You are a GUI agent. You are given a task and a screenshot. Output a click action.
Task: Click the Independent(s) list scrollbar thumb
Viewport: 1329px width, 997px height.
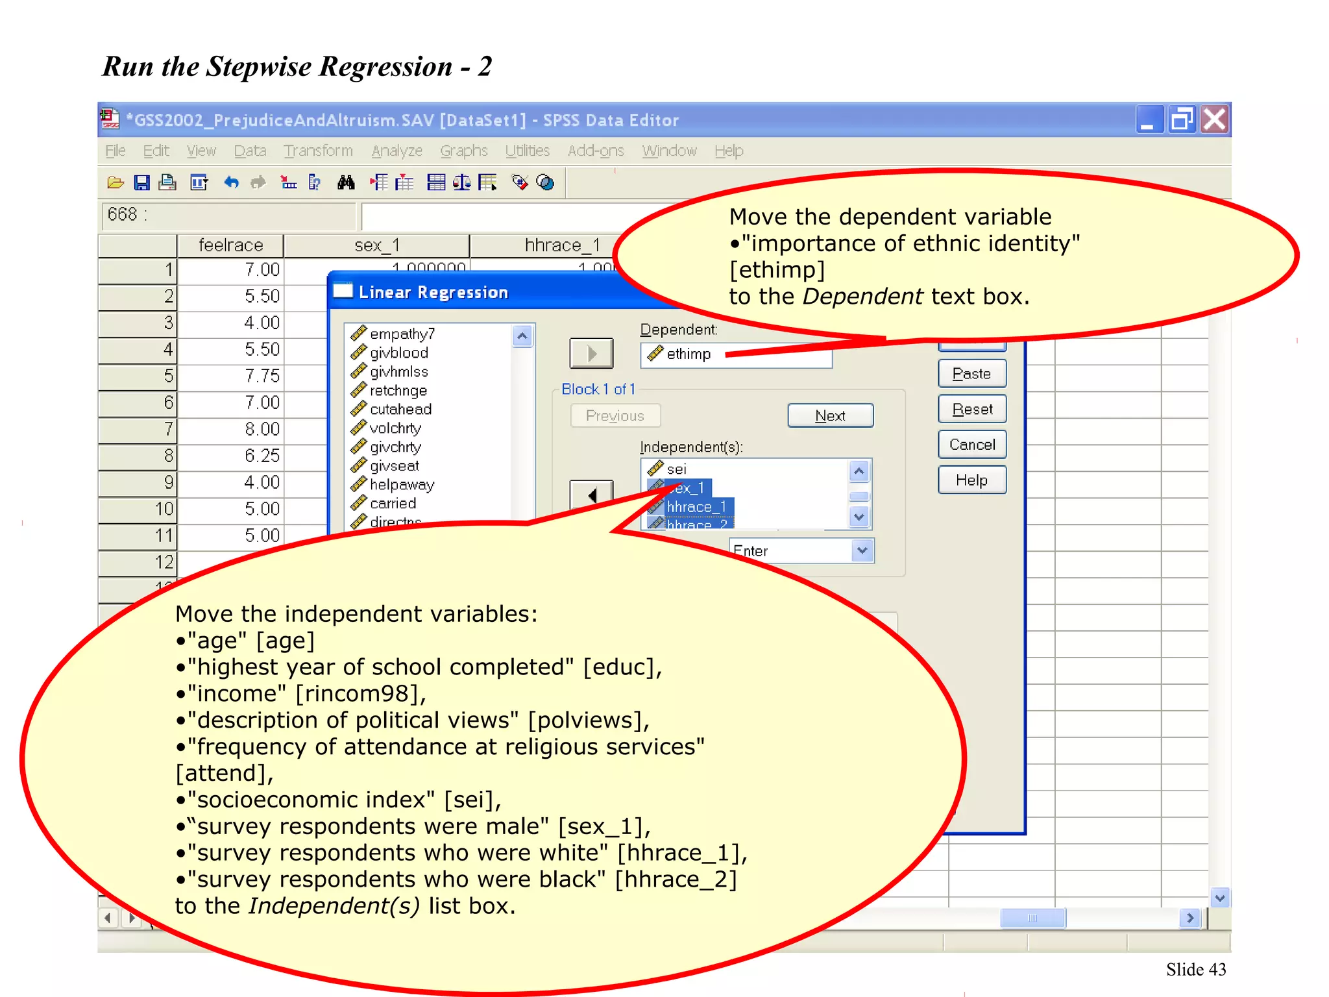pos(859,497)
